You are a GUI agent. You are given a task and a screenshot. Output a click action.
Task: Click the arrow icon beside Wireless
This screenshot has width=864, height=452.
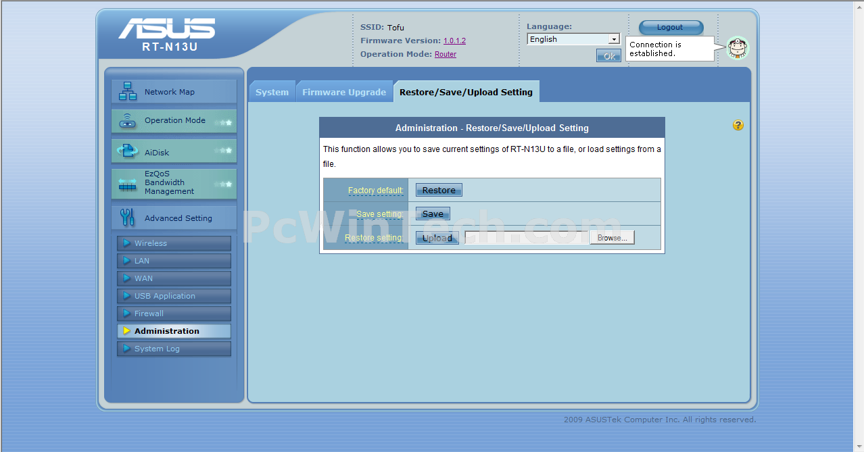click(126, 243)
